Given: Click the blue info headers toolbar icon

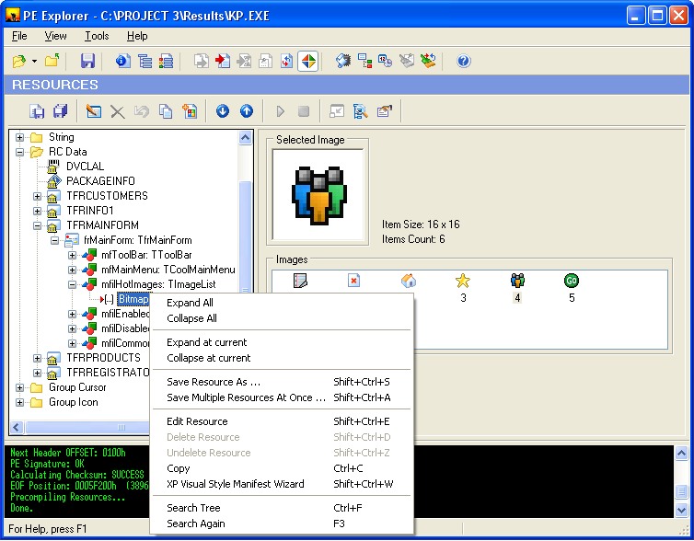Looking at the screenshot, I should pos(122,62).
